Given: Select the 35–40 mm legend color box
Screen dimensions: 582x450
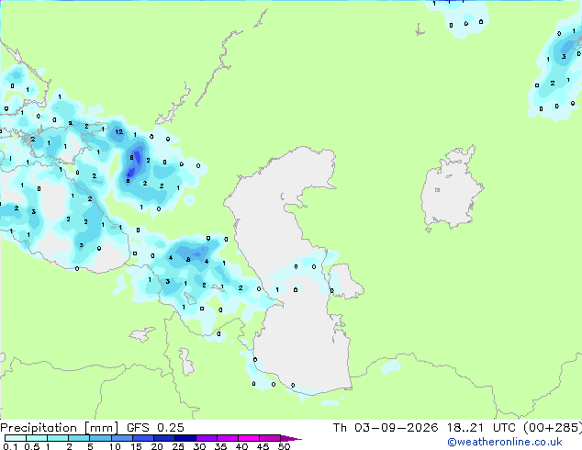Looking at the screenshot, I should (x=228, y=438).
